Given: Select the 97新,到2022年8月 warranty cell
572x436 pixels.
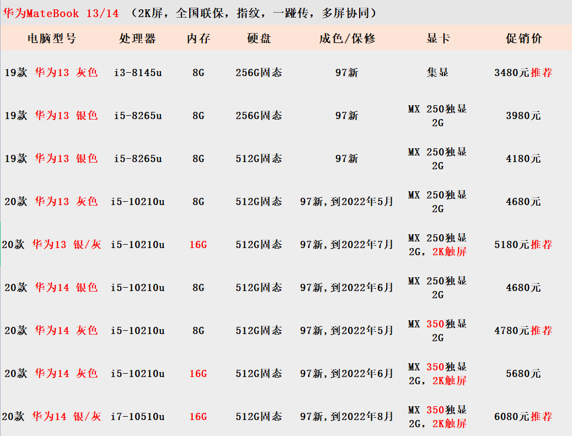Looking at the screenshot, I should tap(346, 416).
